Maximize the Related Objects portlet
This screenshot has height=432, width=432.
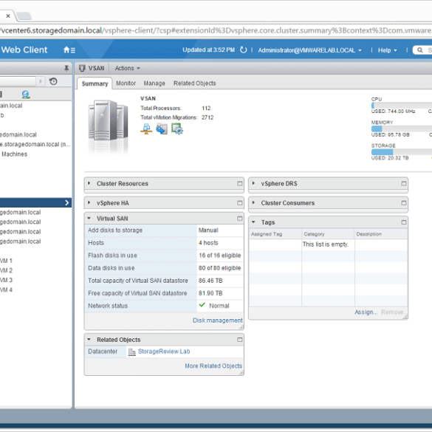point(240,340)
